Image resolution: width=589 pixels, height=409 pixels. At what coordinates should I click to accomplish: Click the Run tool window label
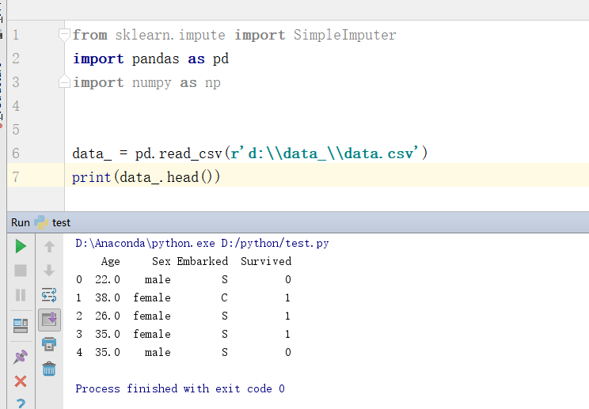pyautogui.click(x=21, y=222)
